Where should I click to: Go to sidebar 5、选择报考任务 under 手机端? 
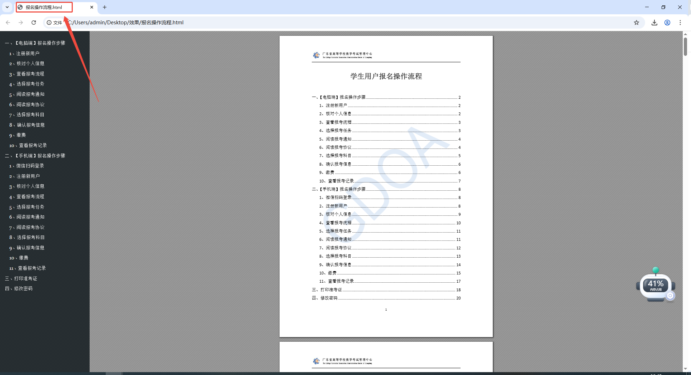pyautogui.click(x=27, y=207)
